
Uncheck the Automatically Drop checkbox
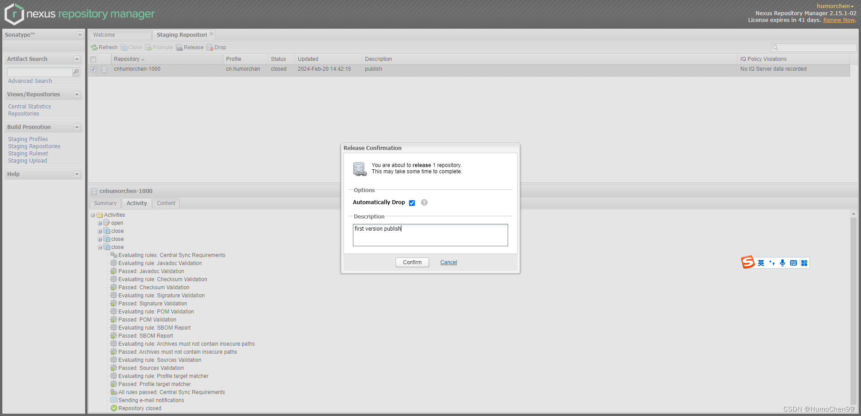(x=412, y=203)
